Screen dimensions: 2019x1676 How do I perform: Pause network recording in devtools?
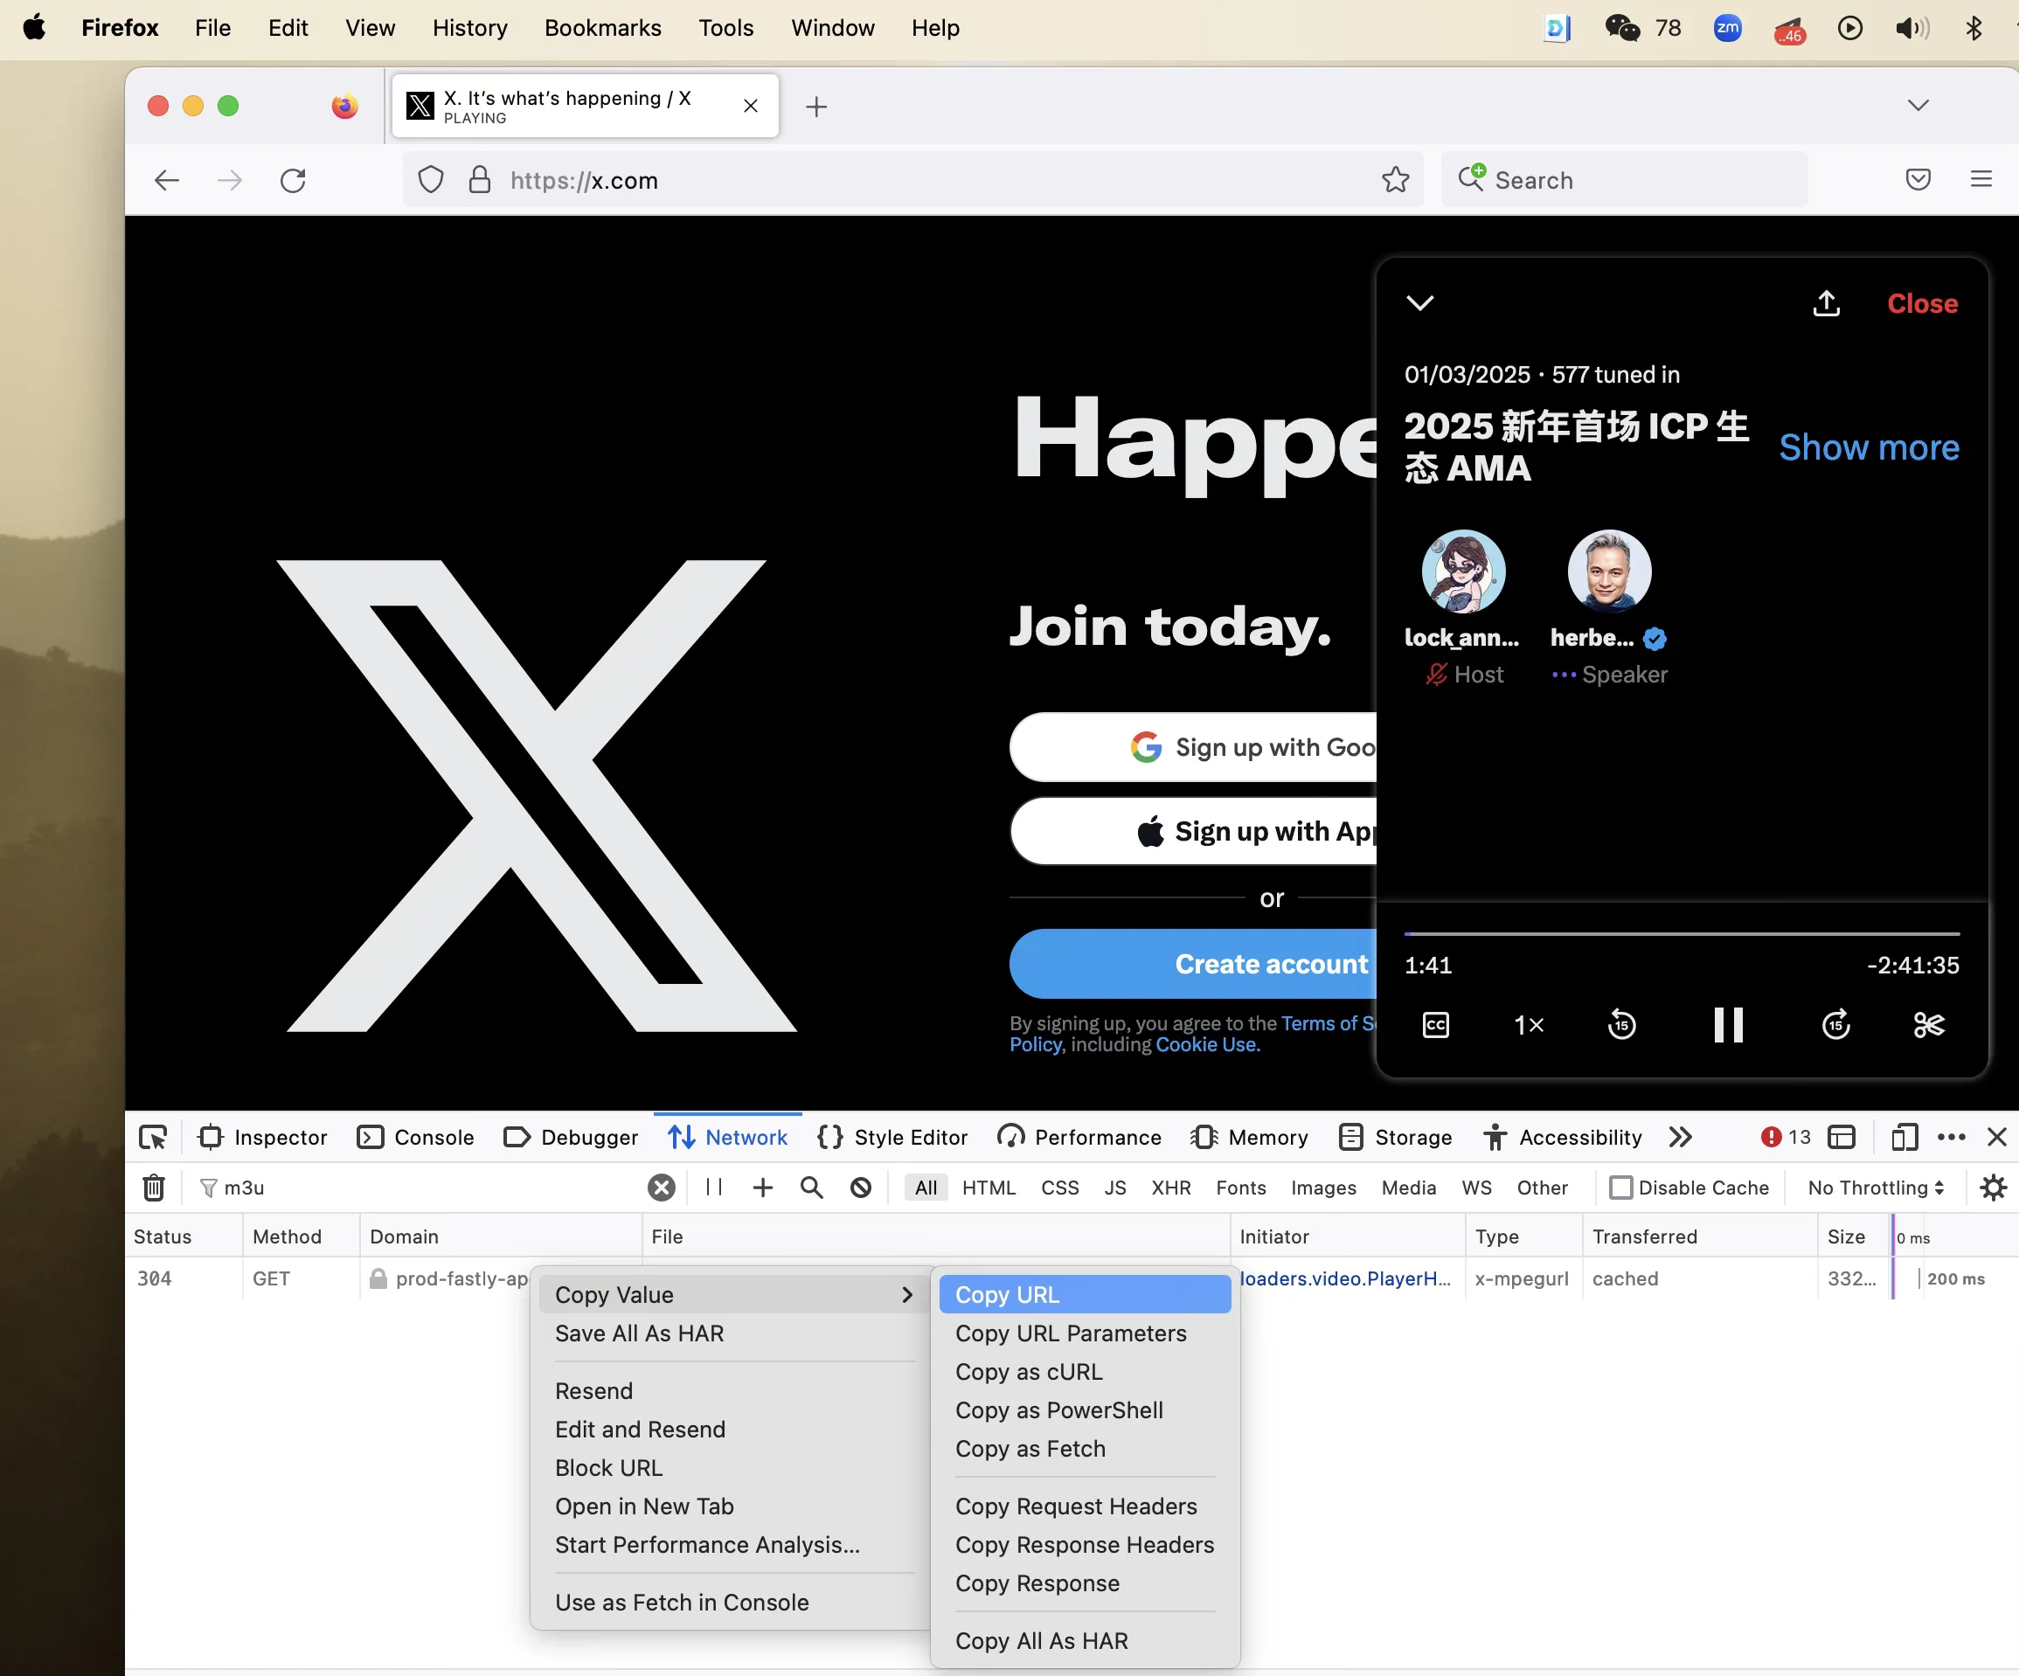[x=713, y=1188]
